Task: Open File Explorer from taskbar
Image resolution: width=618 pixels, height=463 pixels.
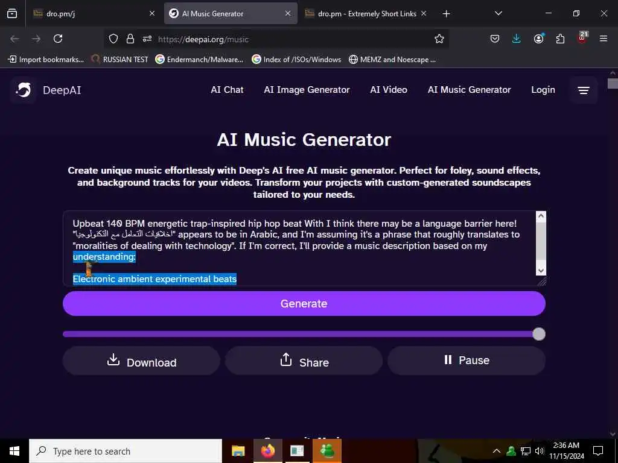Action: click(x=238, y=451)
